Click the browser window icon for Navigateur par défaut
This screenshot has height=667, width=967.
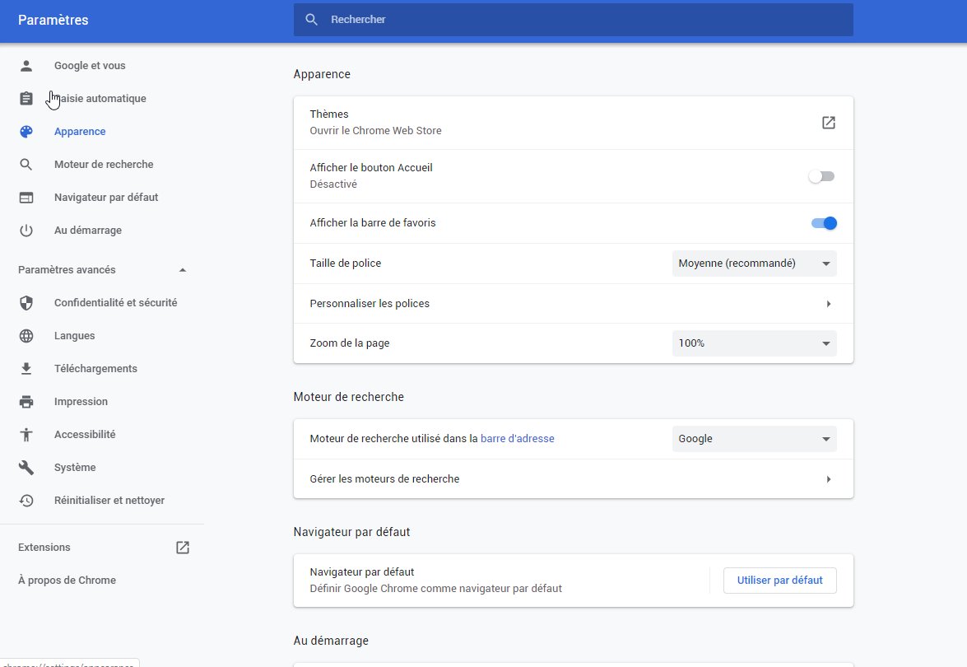(26, 198)
